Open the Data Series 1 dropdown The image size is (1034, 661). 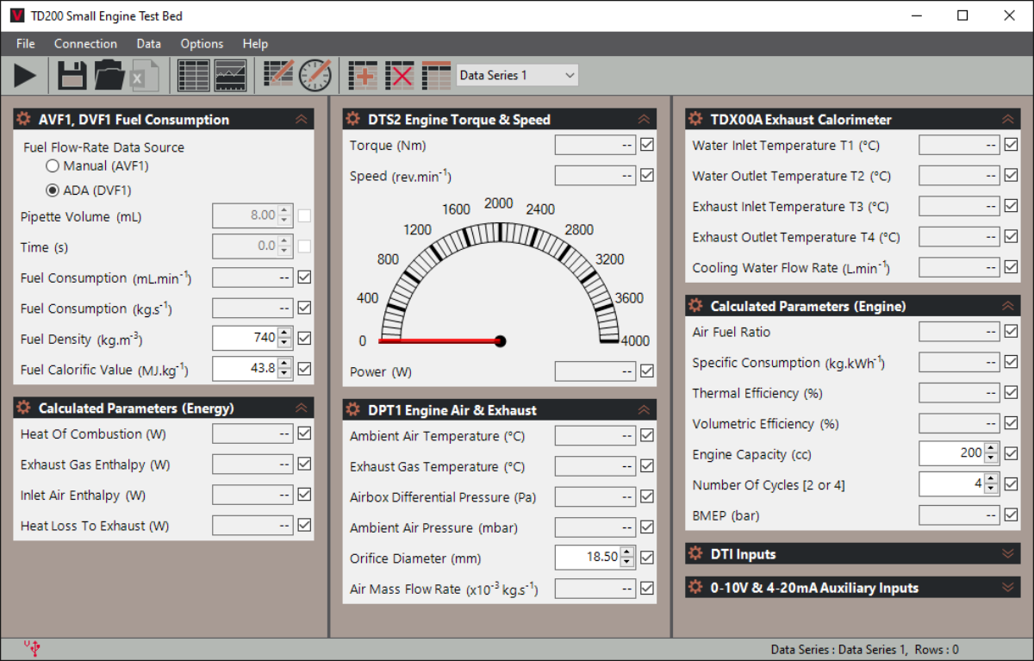[x=517, y=76]
